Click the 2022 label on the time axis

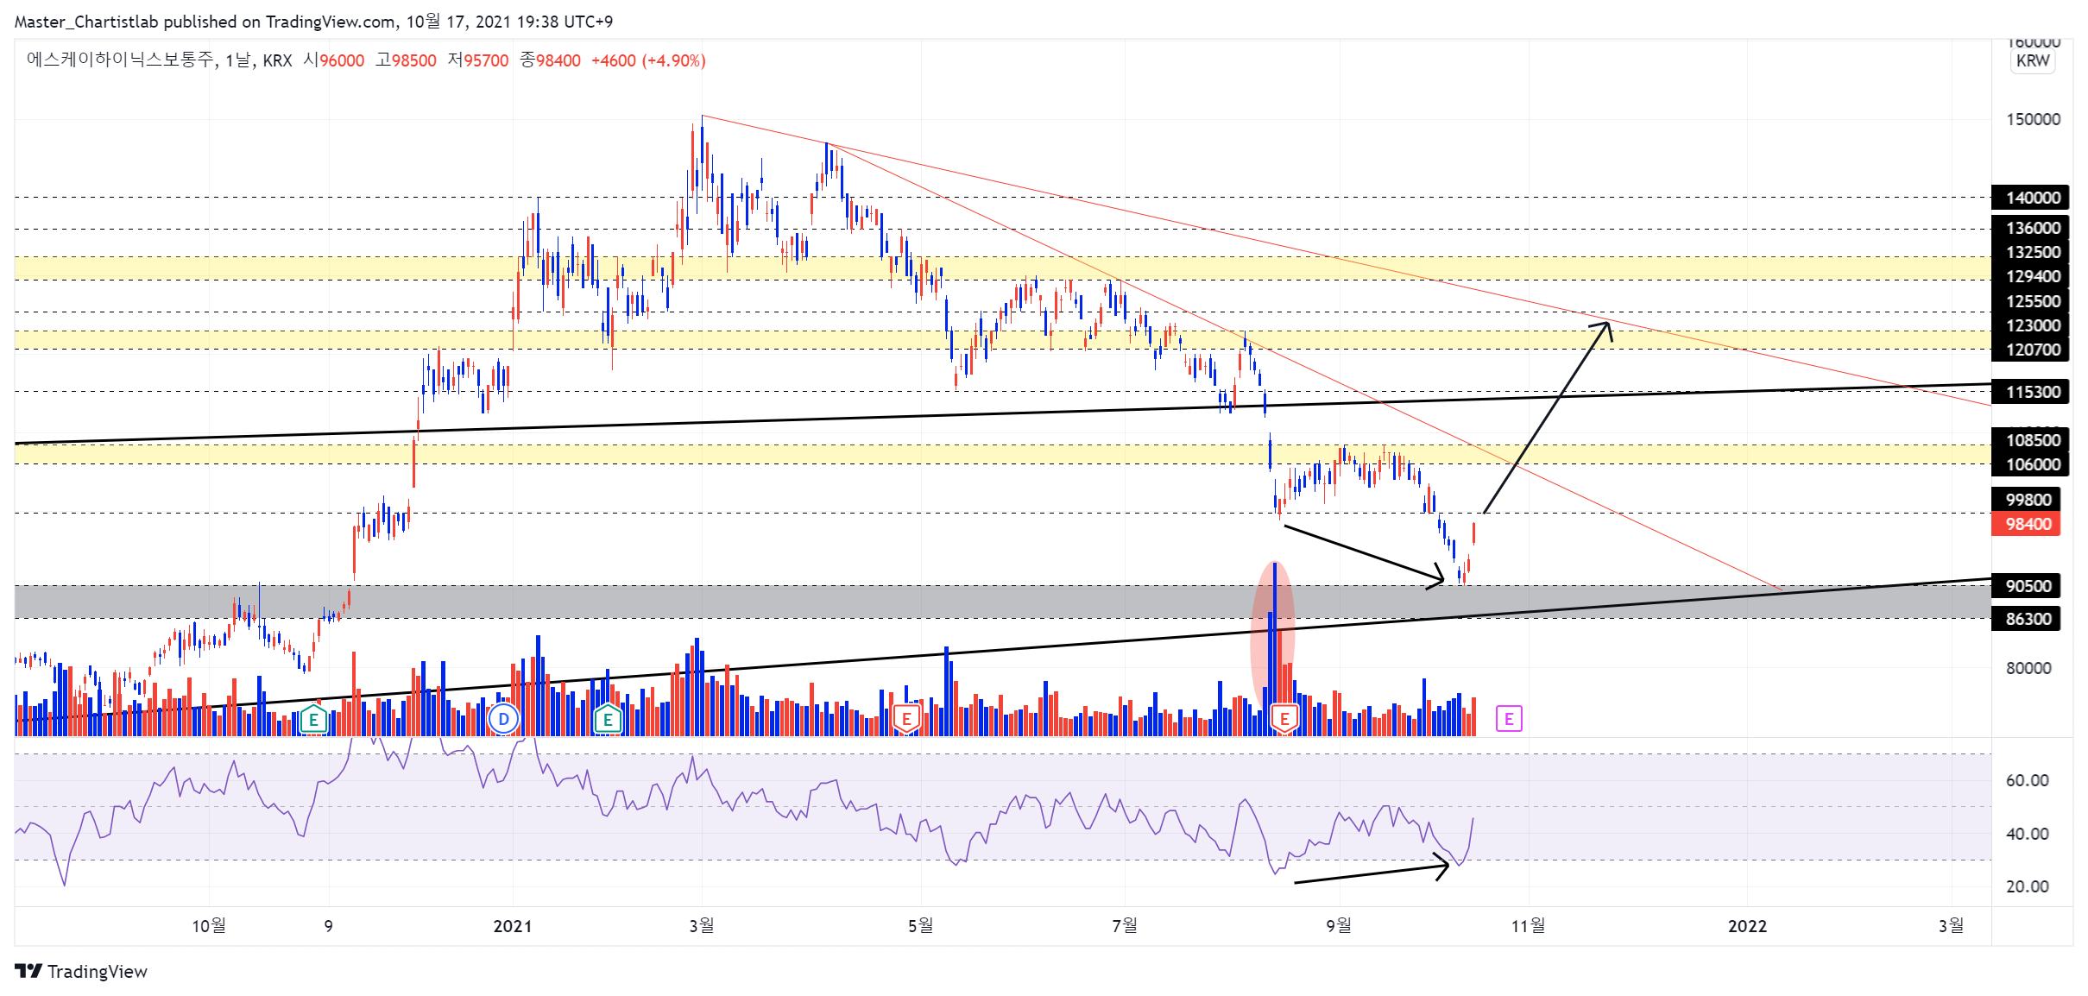pyautogui.click(x=1747, y=926)
